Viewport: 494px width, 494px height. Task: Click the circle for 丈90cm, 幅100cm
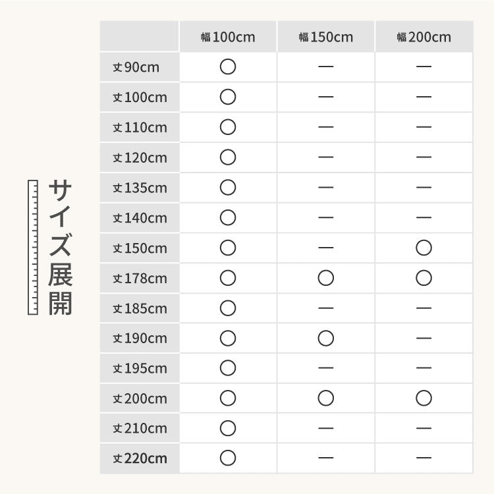click(228, 67)
